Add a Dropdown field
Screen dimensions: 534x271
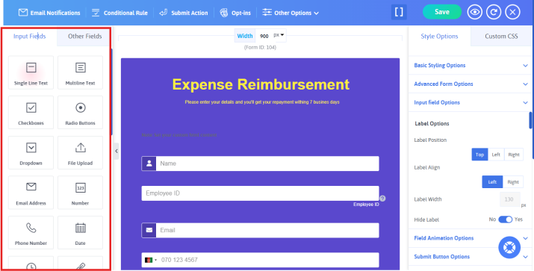(x=31, y=152)
